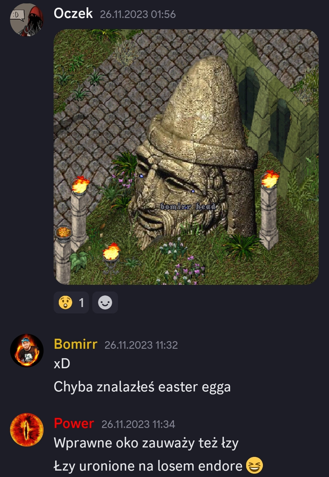This screenshot has height=477, width=329.
Task: Click the Power username
Action: 74,423
